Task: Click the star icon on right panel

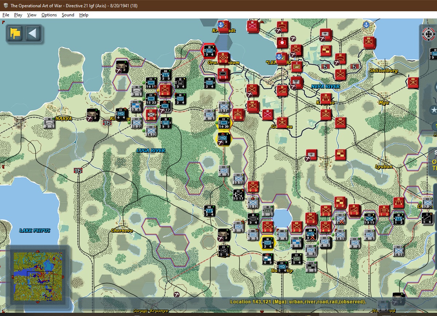Action: click(x=433, y=109)
